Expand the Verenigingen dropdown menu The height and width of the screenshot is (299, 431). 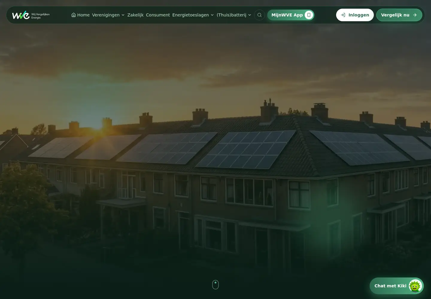[108, 15]
